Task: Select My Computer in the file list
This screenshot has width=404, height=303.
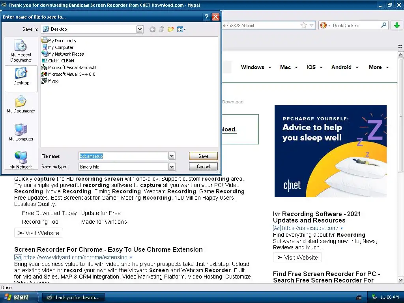Action: (x=58, y=47)
